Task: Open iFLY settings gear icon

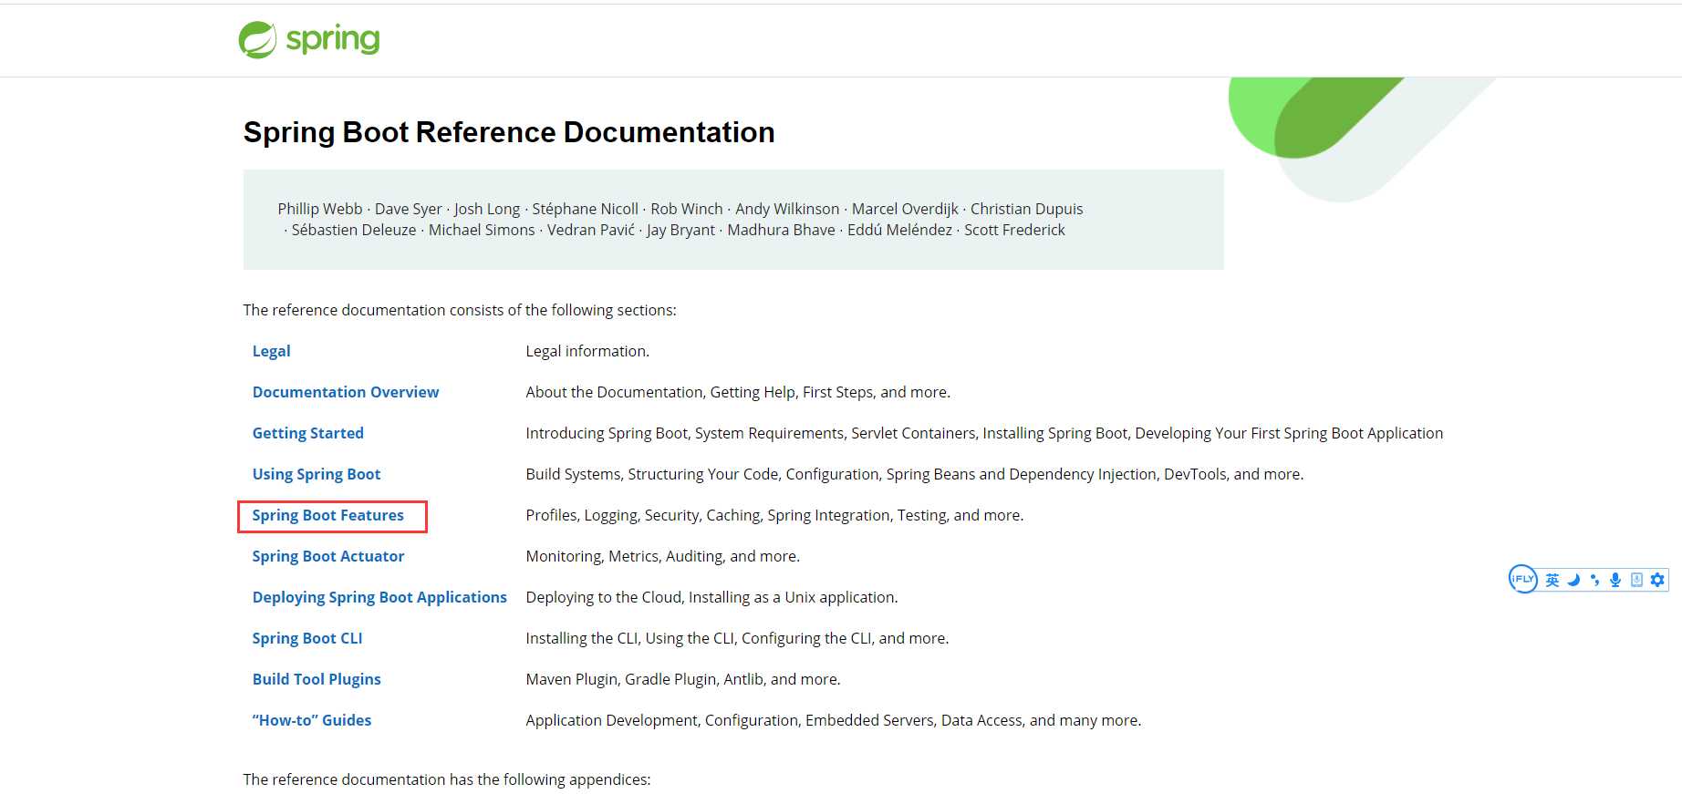Action: point(1657,580)
